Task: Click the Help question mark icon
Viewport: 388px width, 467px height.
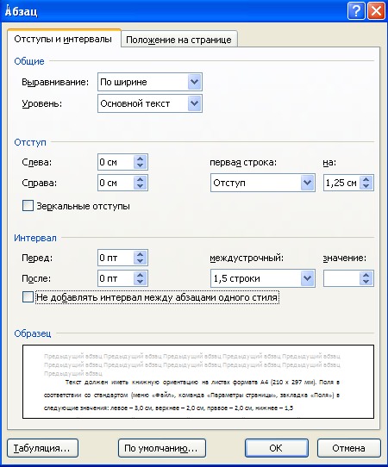Action: (x=356, y=11)
